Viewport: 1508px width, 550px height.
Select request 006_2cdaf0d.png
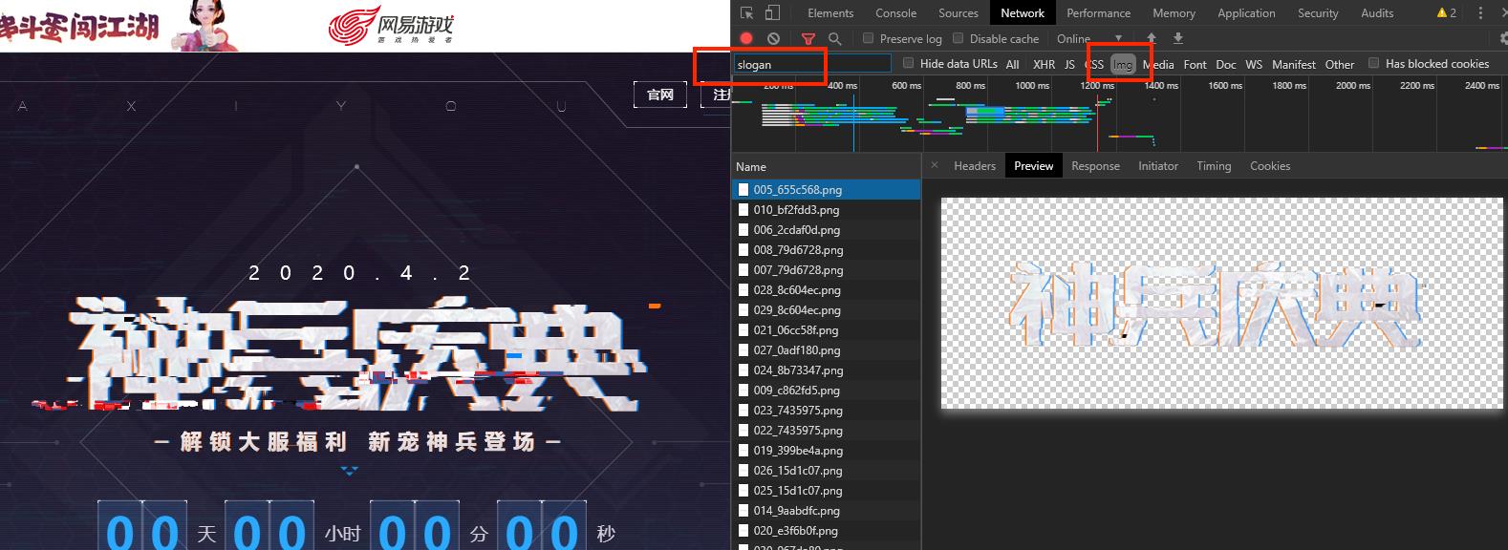(x=826, y=229)
